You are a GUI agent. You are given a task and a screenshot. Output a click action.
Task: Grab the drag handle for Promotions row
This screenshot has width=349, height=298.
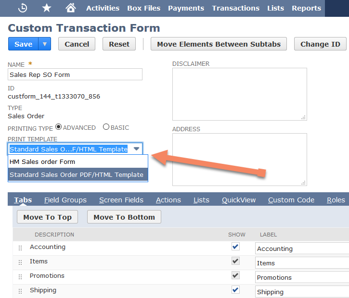point(20,277)
